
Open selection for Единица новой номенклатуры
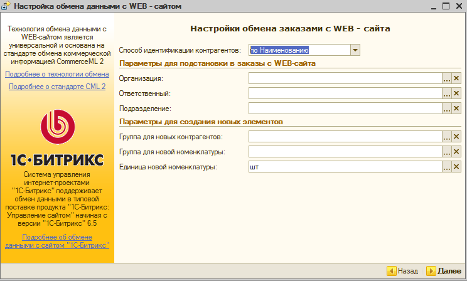446,167
